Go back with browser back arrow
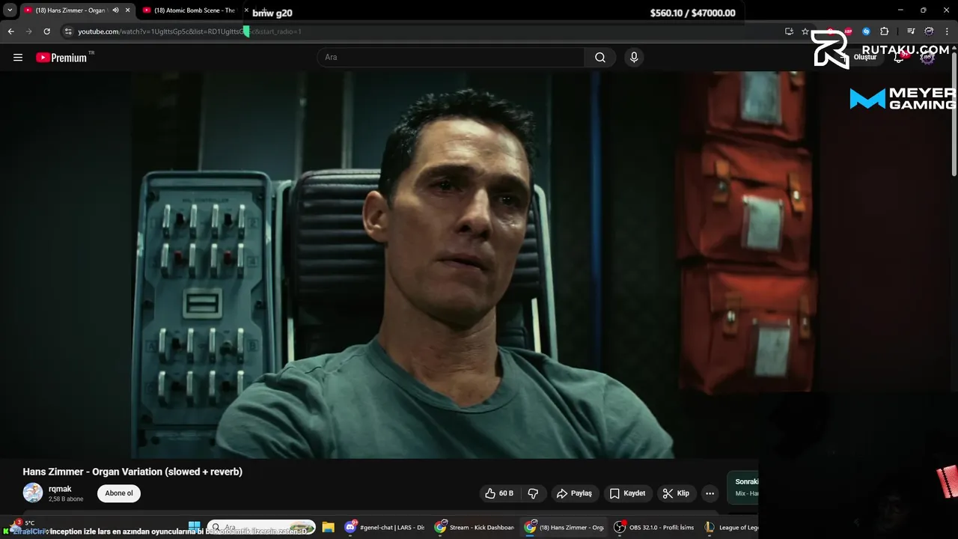 pos(10,31)
